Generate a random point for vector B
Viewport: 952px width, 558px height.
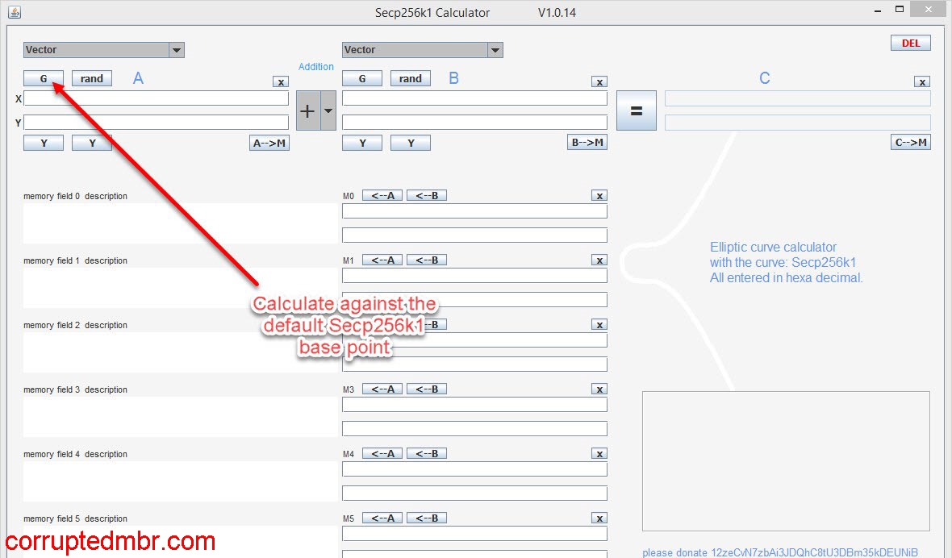(410, 78)
